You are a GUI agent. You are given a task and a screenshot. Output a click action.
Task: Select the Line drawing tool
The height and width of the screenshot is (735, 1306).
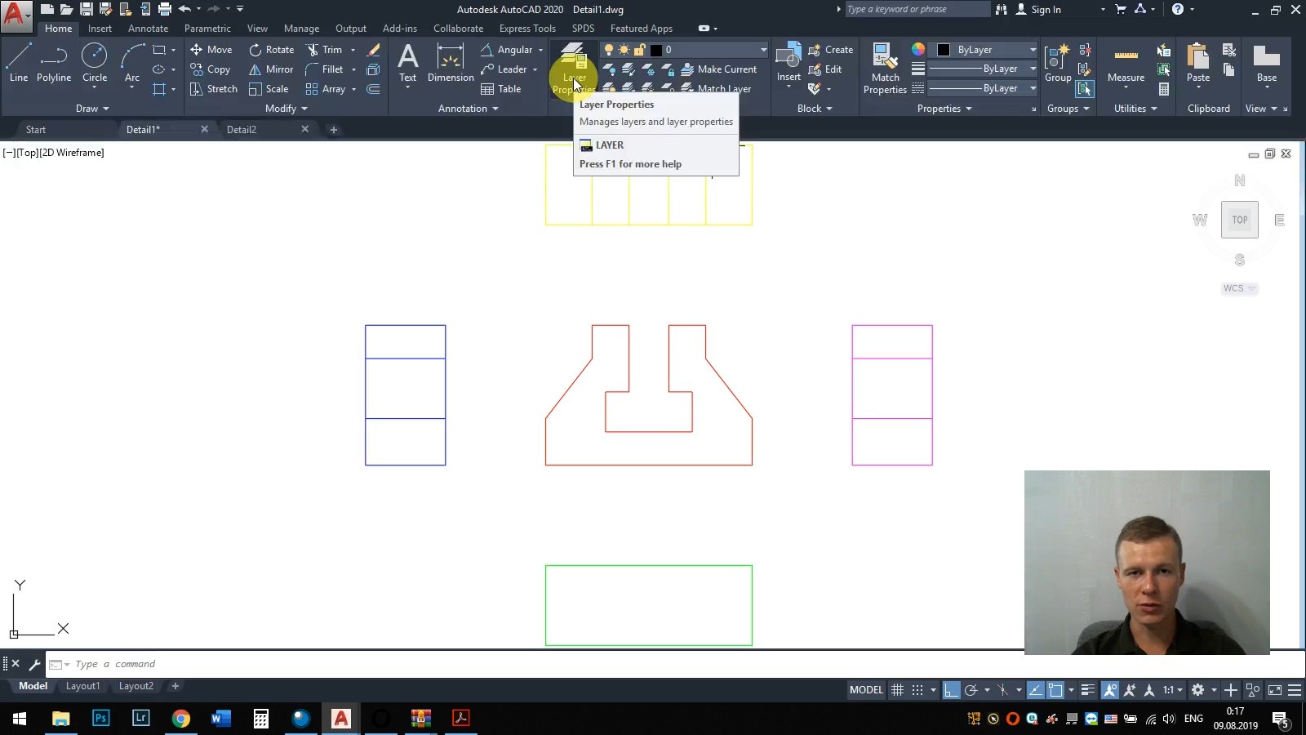click(x=19, y=62)
